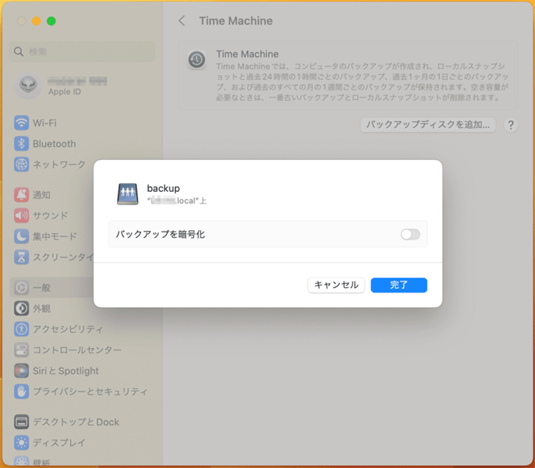Select プライバシーとセキュリティ in sidebar
This screenshot has height=468, width=535.
(x=90, y=392)
